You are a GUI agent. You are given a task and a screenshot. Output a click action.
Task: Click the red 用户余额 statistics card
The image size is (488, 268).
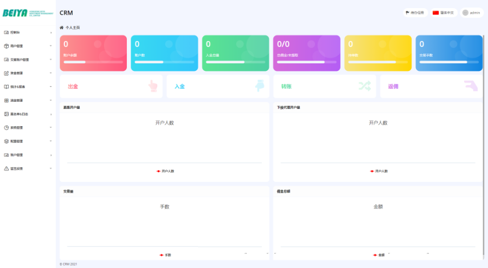tap(93, 53)
